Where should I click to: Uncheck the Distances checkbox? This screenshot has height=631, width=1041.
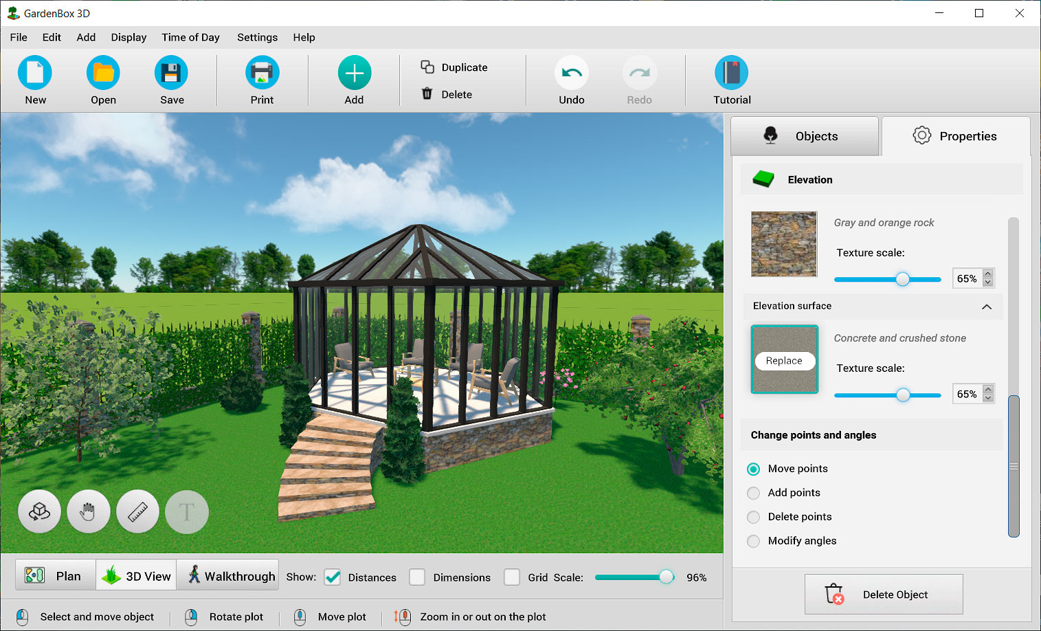[x=333, y=577]
